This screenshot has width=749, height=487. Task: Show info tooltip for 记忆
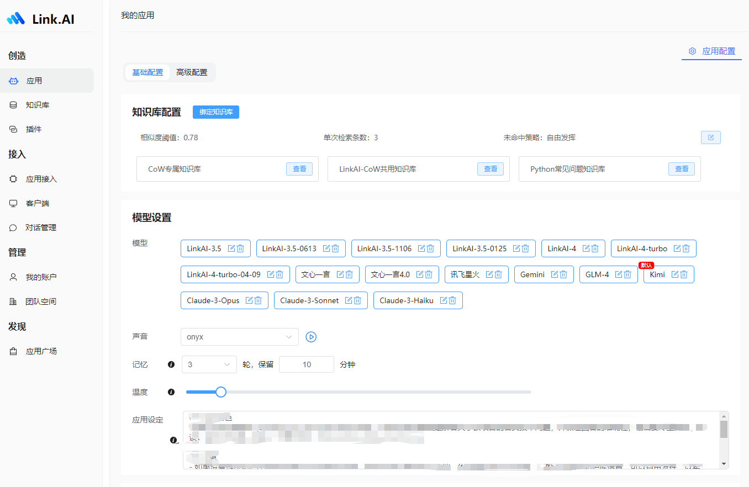[171, 364]
